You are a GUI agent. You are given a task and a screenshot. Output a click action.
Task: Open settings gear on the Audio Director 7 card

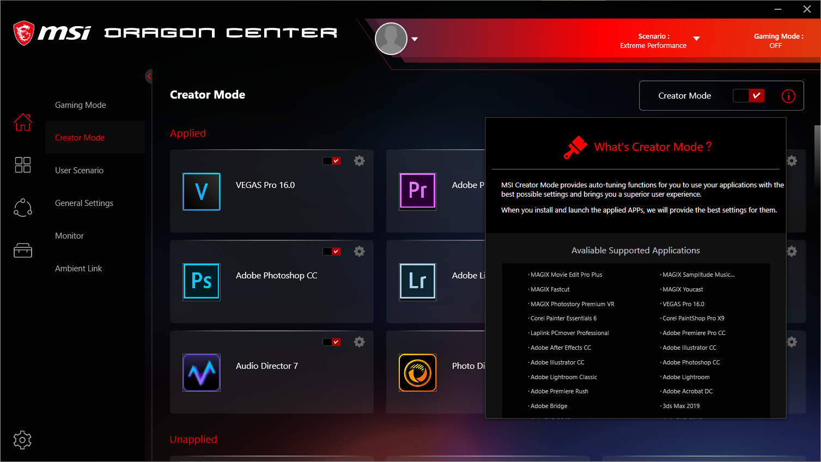(x=360, y=342)
